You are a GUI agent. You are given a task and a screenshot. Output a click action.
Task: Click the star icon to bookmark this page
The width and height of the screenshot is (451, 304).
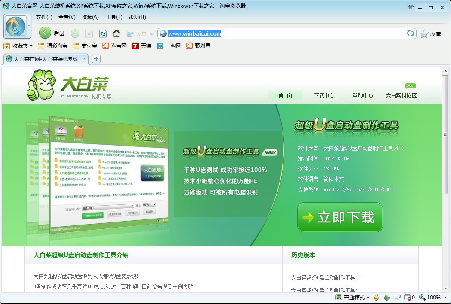coord(424,34)
